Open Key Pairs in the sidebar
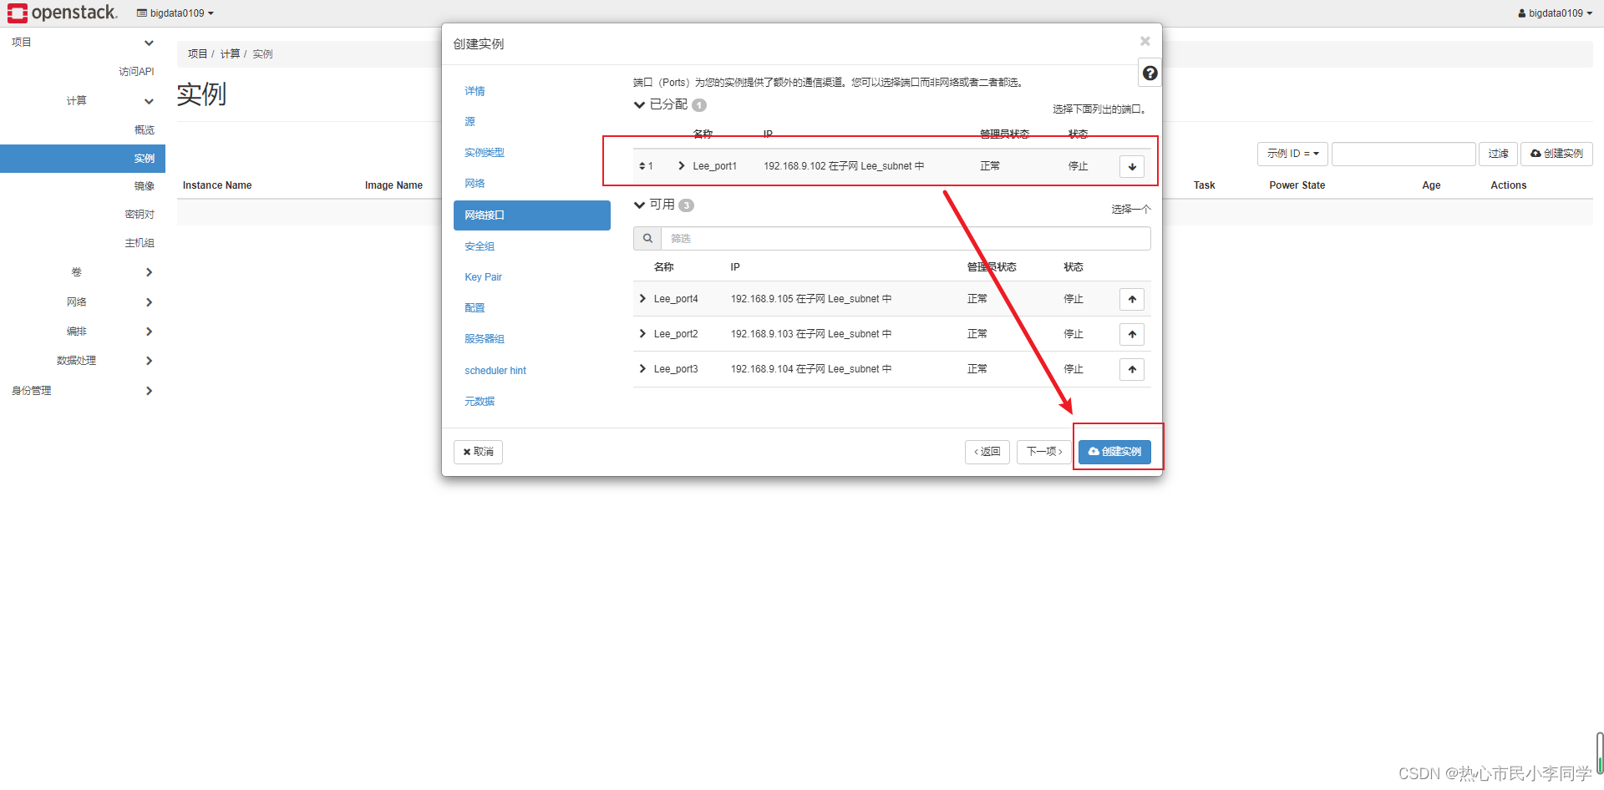This screenshot has width=1604, height=790. [140, 215]
